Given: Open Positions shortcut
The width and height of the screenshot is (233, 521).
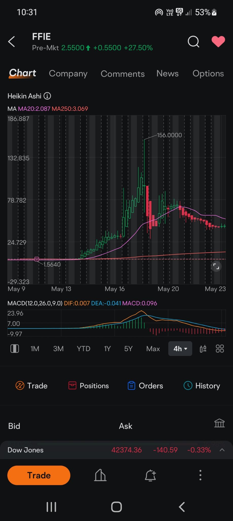Looking at the screenshot, I should pos(88,386).
